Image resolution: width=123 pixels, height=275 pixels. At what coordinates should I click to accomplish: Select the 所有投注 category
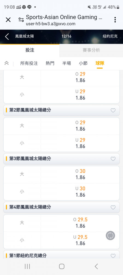[29, 63]
